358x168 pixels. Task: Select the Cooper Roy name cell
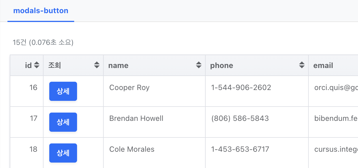coord(154,91)
